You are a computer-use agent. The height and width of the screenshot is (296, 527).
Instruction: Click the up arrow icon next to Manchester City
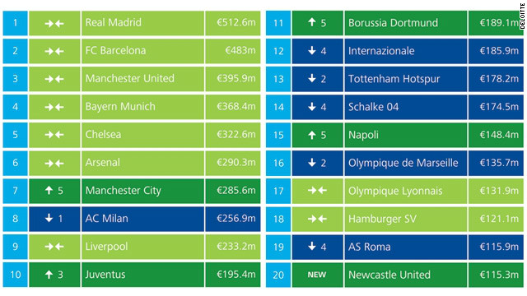(49, 191)
